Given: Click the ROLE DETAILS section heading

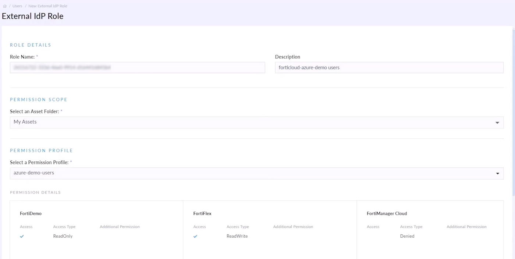Looking at the screenshot, I should 30,45.
